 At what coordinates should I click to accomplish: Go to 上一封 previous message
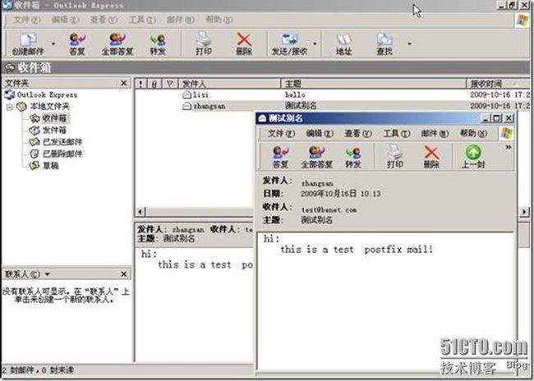click(x=473, y=157)
